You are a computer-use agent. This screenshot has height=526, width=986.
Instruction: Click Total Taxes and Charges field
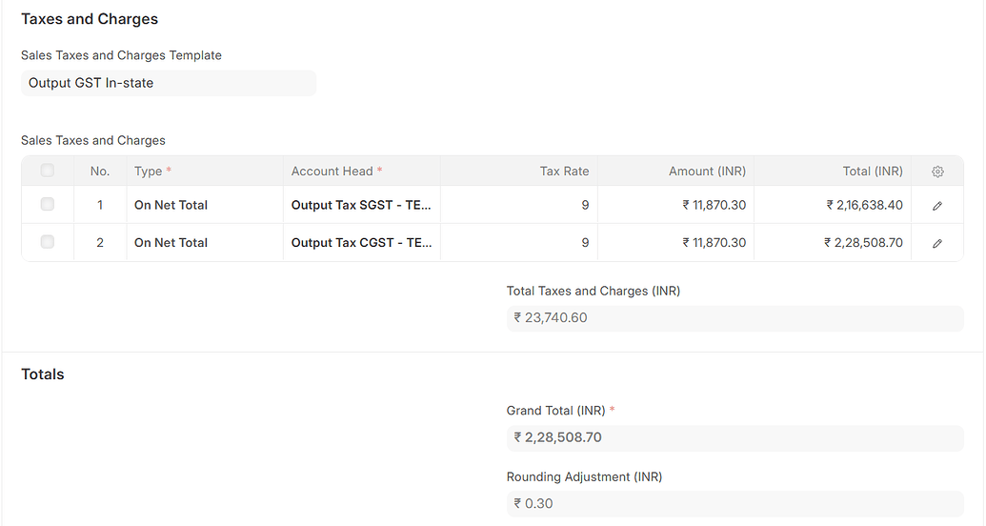tap(735, 317)
